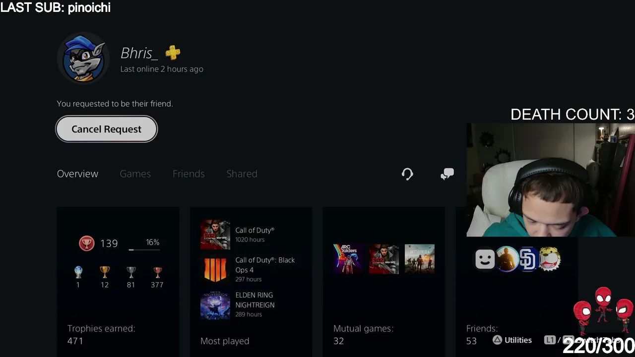Click the Trophies earned: 471 label

pyautogui.click(x=101, y=335)
